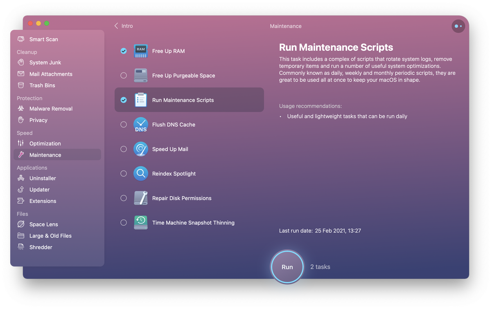The height and width of the screenshot is (309, 492).
Task: Enable the Flush DNS Cache checkbox
Action: pos(124,125)
